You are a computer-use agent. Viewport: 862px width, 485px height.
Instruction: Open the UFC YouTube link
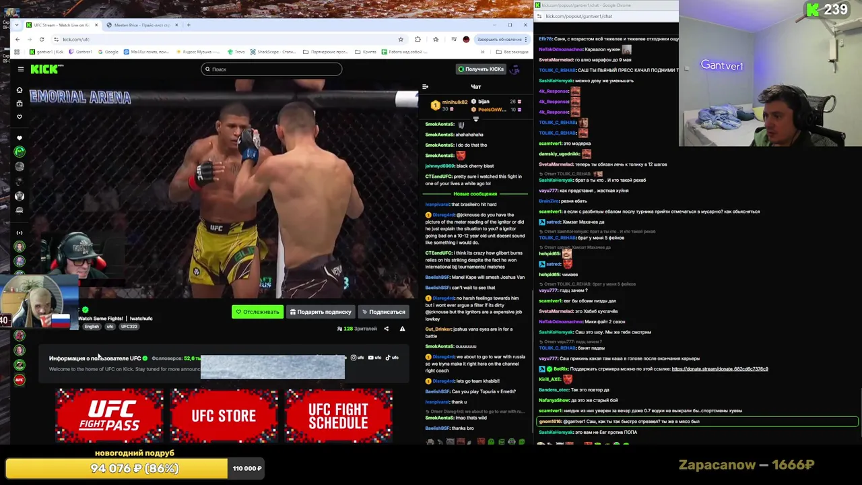374,358
